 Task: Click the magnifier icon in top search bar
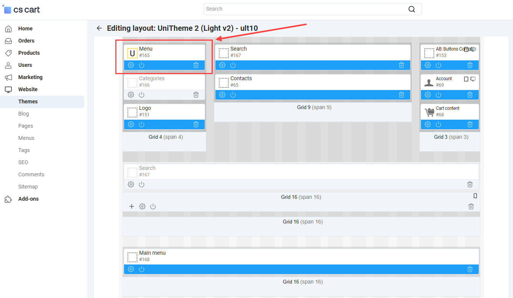[x=411, y=9]
